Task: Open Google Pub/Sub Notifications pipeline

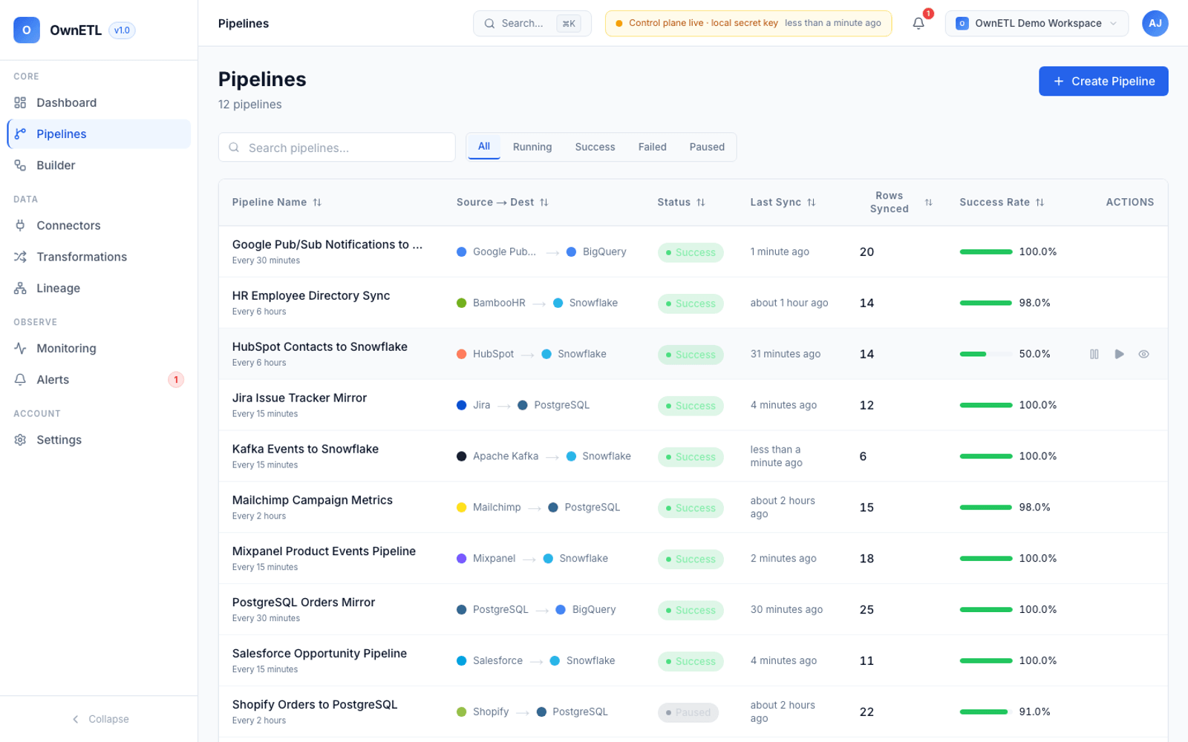Action: [327, 245]
